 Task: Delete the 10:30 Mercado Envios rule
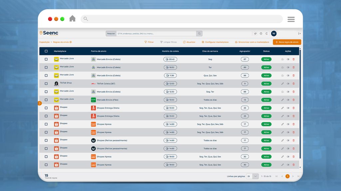(294, 67)
